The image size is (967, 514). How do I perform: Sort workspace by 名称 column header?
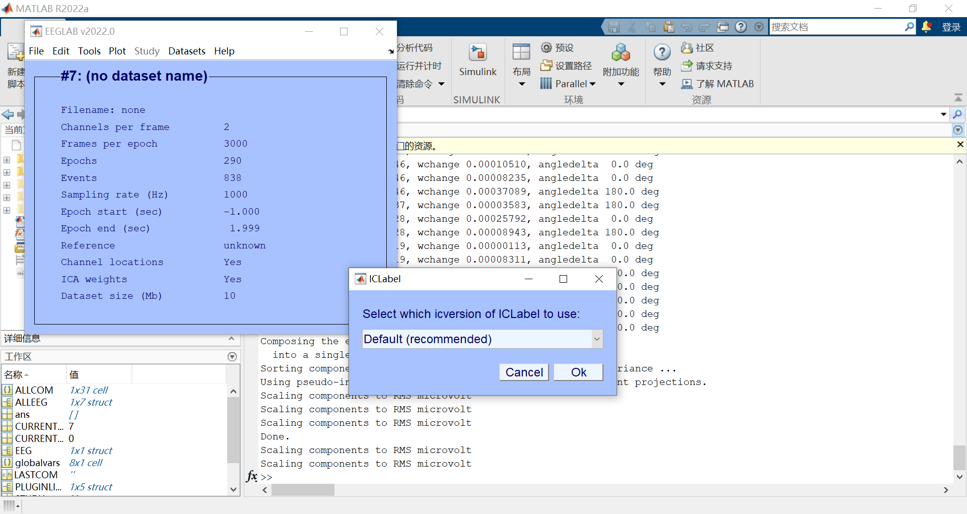point(33,374)
